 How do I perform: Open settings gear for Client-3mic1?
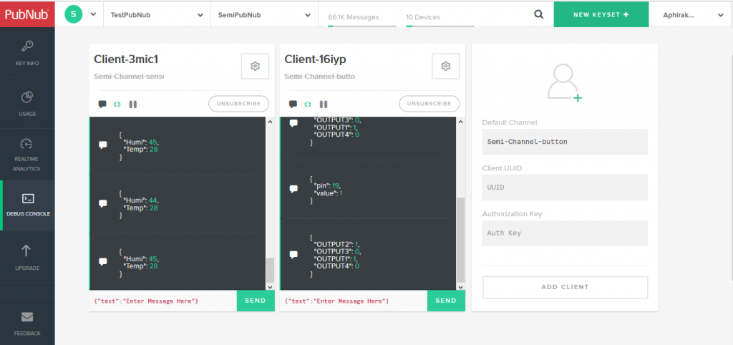click(255, 66)
